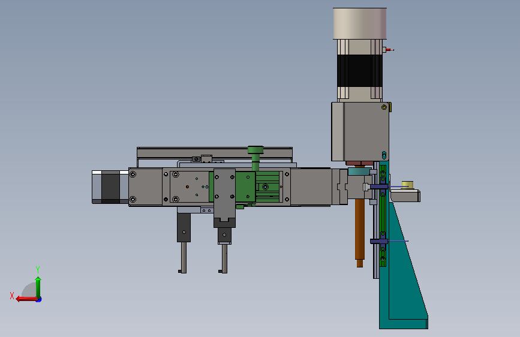Click the green Y axis arrow of triad
Screen dimensions: 520x337
pos(38,287)
